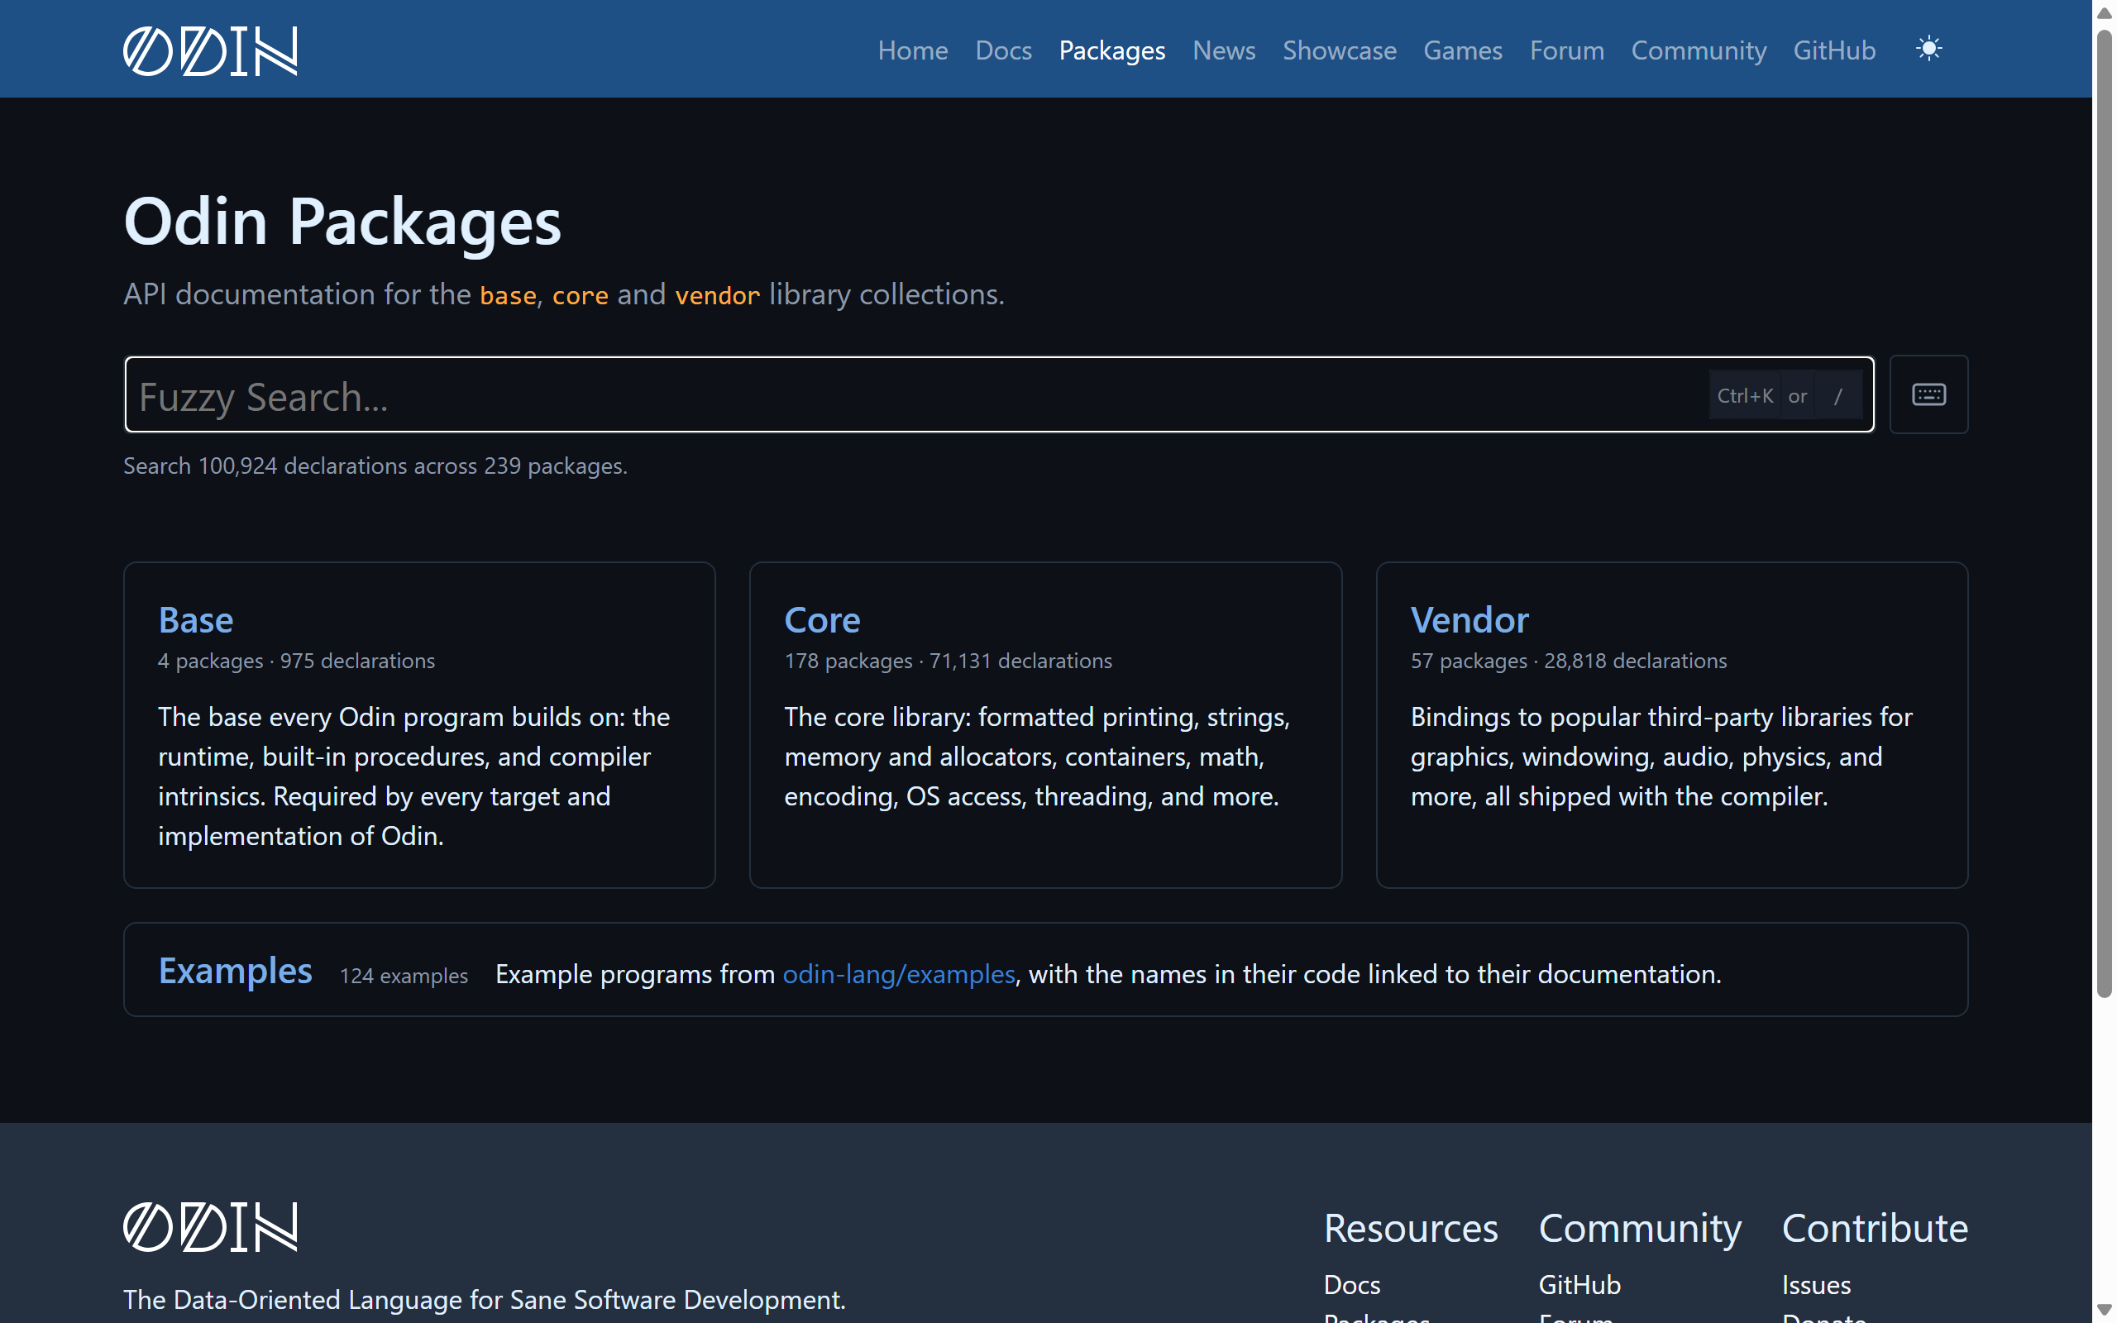This screenshot has height=1323, width=2117.
Task: Click the Odin logo in the header
Action: [x=210, y=50]
